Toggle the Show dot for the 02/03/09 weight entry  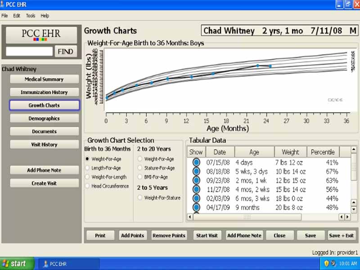(x=195, y=198)
